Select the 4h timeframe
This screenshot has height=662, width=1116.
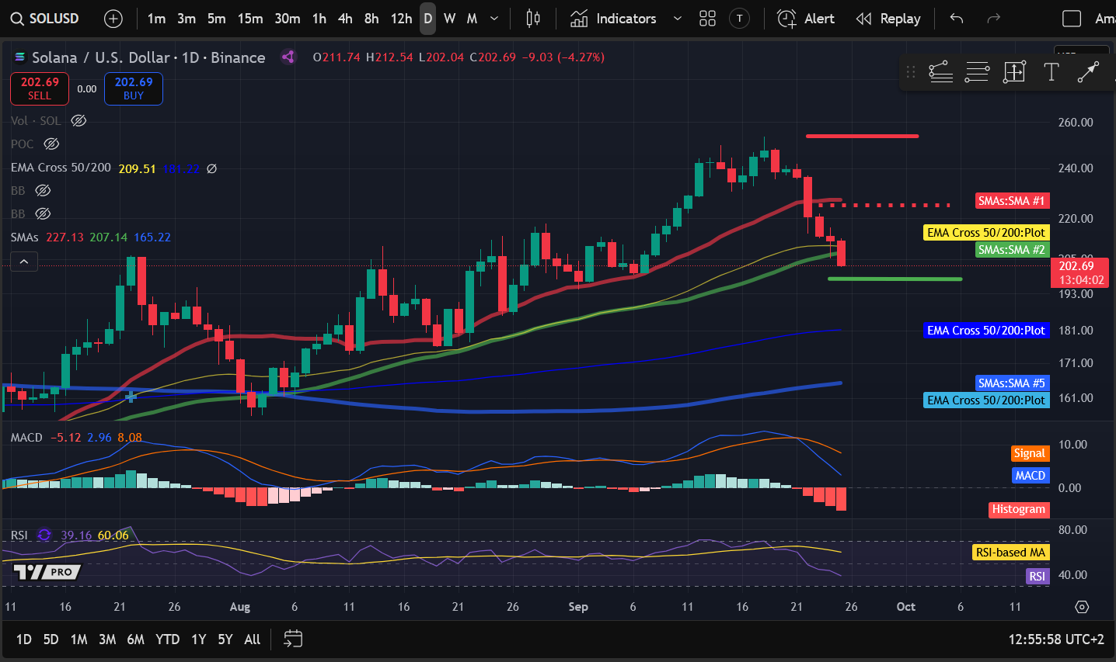346,19
